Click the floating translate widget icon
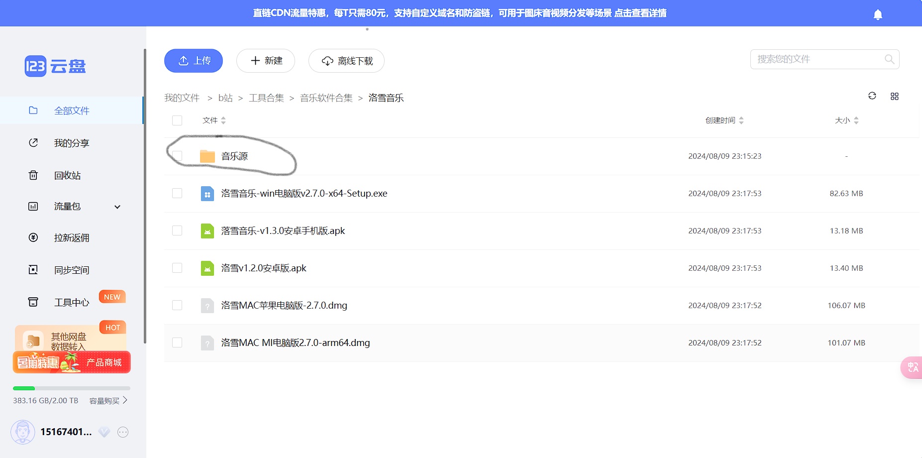922x458 pixels. [x=913, y=367]
